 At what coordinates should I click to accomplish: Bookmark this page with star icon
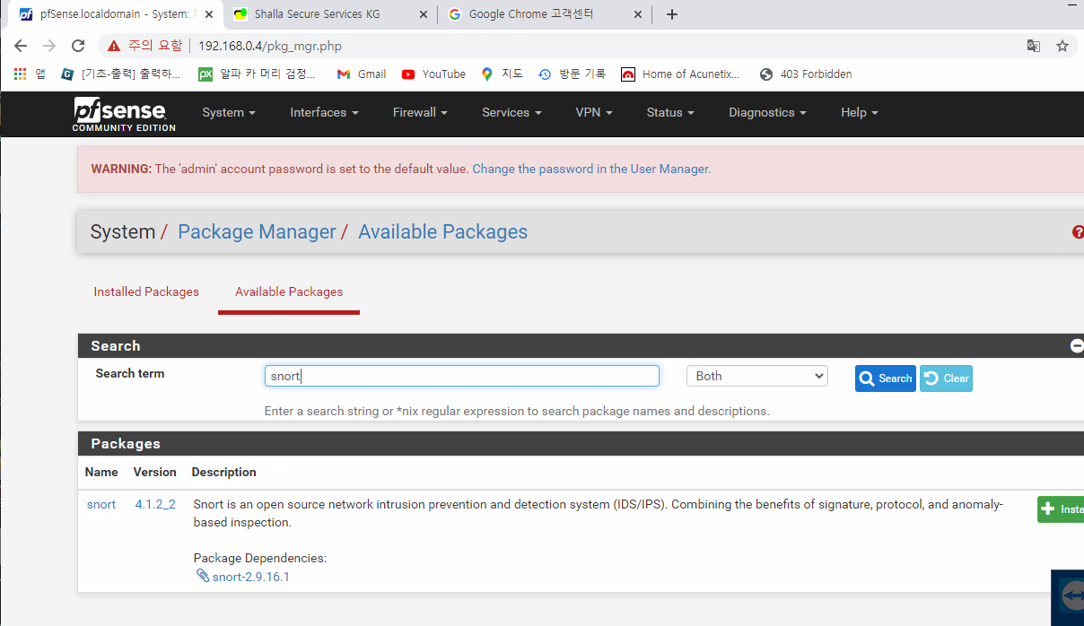click(1062, 46)
